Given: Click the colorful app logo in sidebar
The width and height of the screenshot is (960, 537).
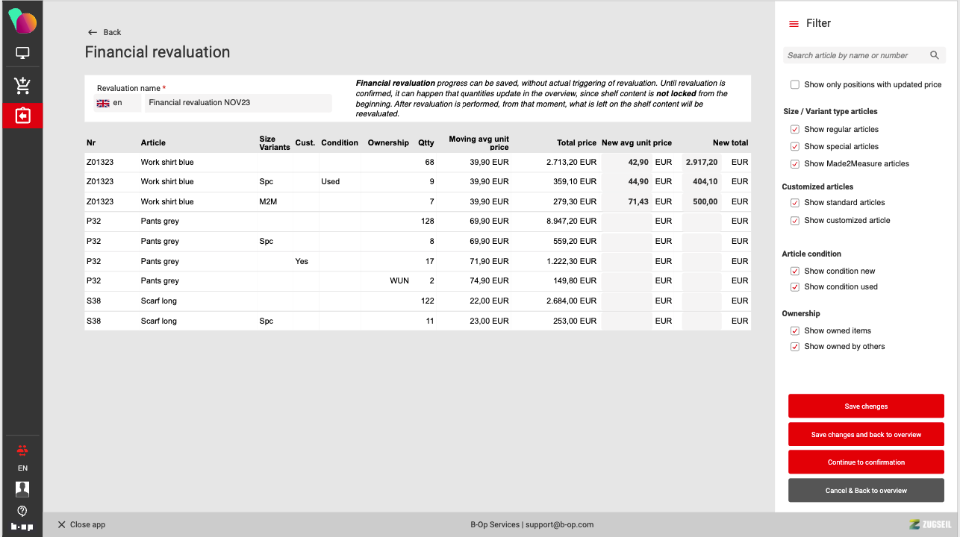Looking at the screenshot, I should point(22,21).
